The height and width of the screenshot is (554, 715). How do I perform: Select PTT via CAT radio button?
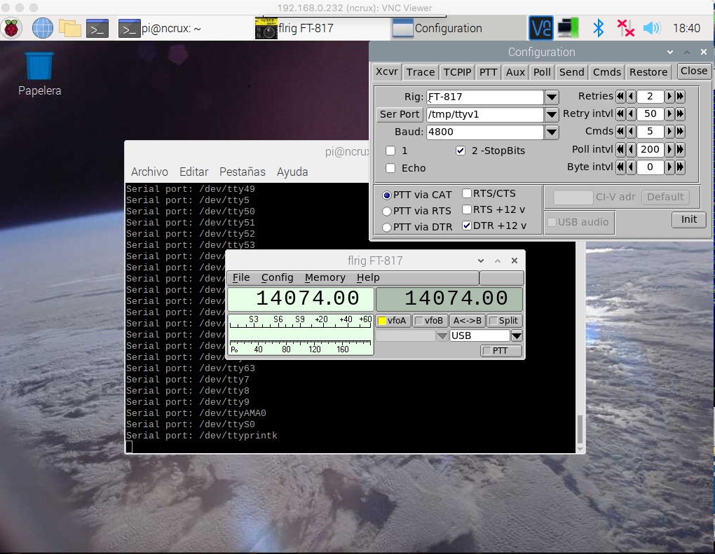(x=387, y=195)
